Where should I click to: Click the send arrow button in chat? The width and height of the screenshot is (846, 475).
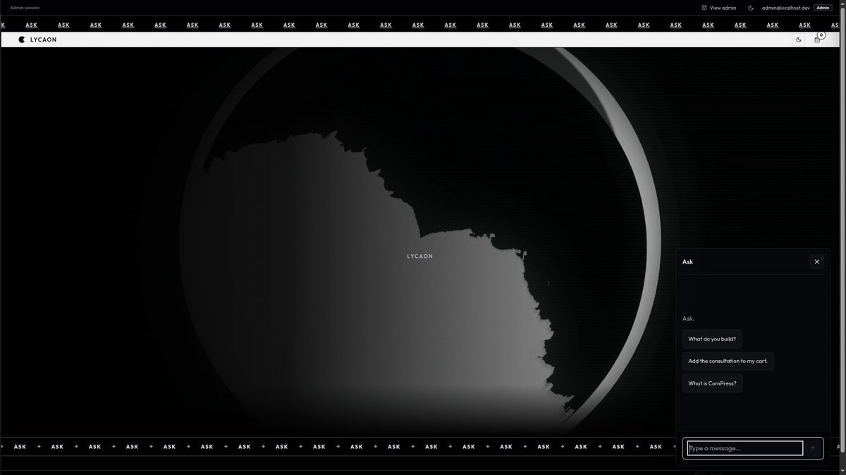tap(812, 448)
